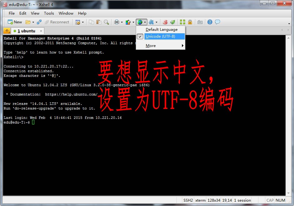Expand the Open sessions dropdown arrow
The height and width of the screenshot is (206, 294).
coord(33,22)
